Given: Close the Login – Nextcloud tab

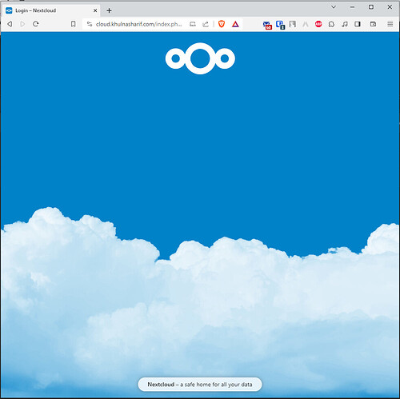Looking at the screenshot, I should point(95,10).
